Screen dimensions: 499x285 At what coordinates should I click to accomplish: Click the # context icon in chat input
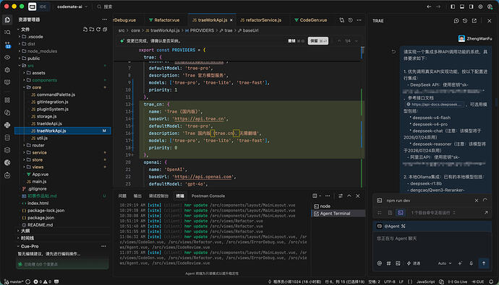[x=388, y=263]
